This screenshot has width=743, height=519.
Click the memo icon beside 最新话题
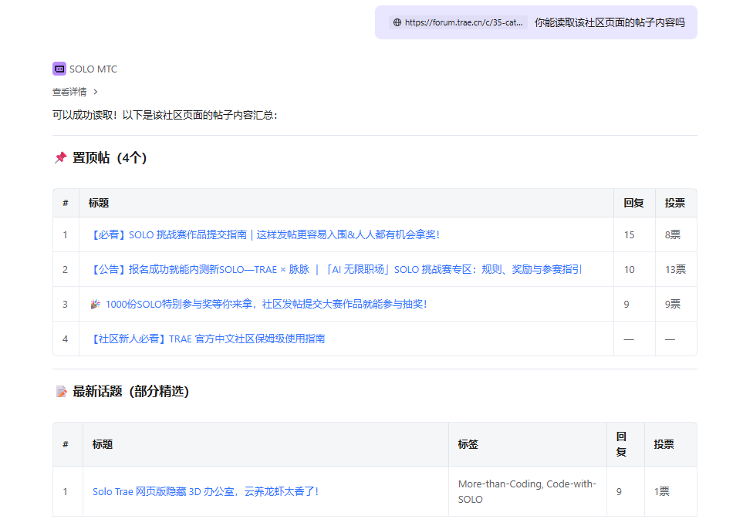(61, 392)
